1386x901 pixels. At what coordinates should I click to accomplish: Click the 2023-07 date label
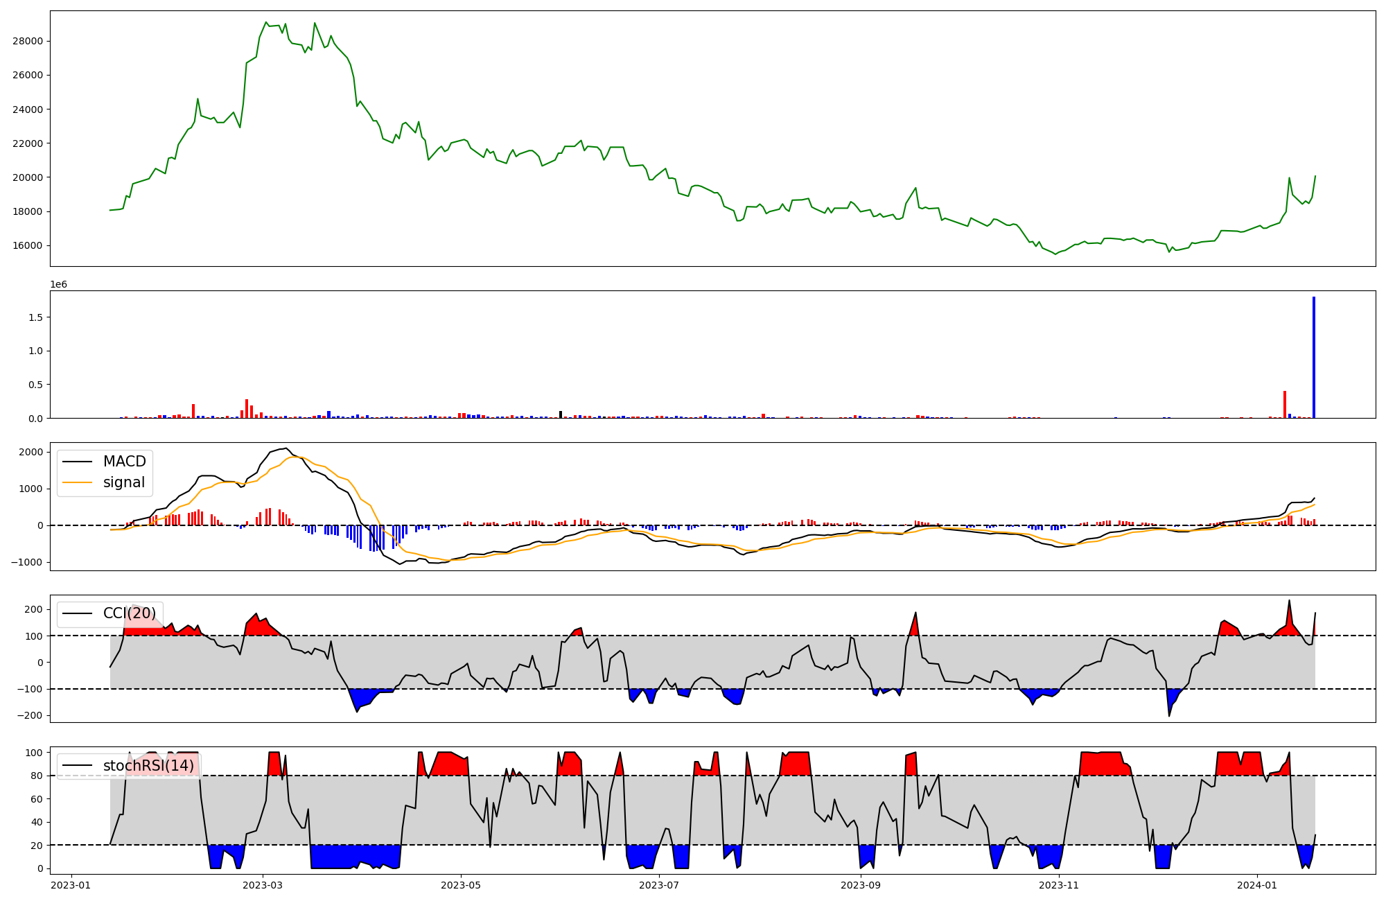tap(659, 885)
